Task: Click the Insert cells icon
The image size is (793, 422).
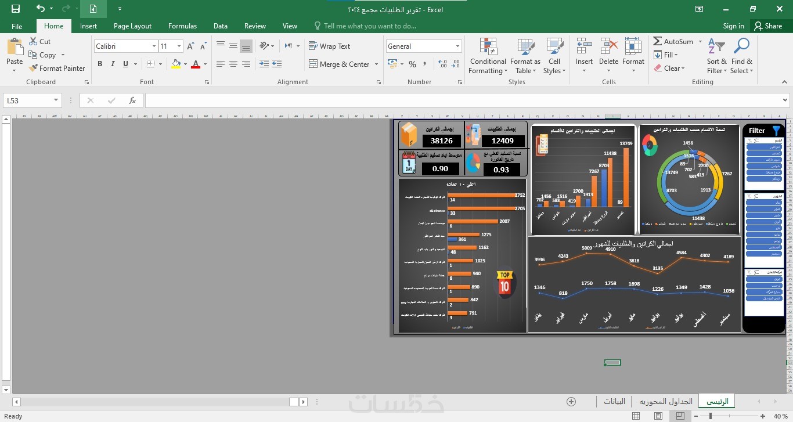Action: 584,46
